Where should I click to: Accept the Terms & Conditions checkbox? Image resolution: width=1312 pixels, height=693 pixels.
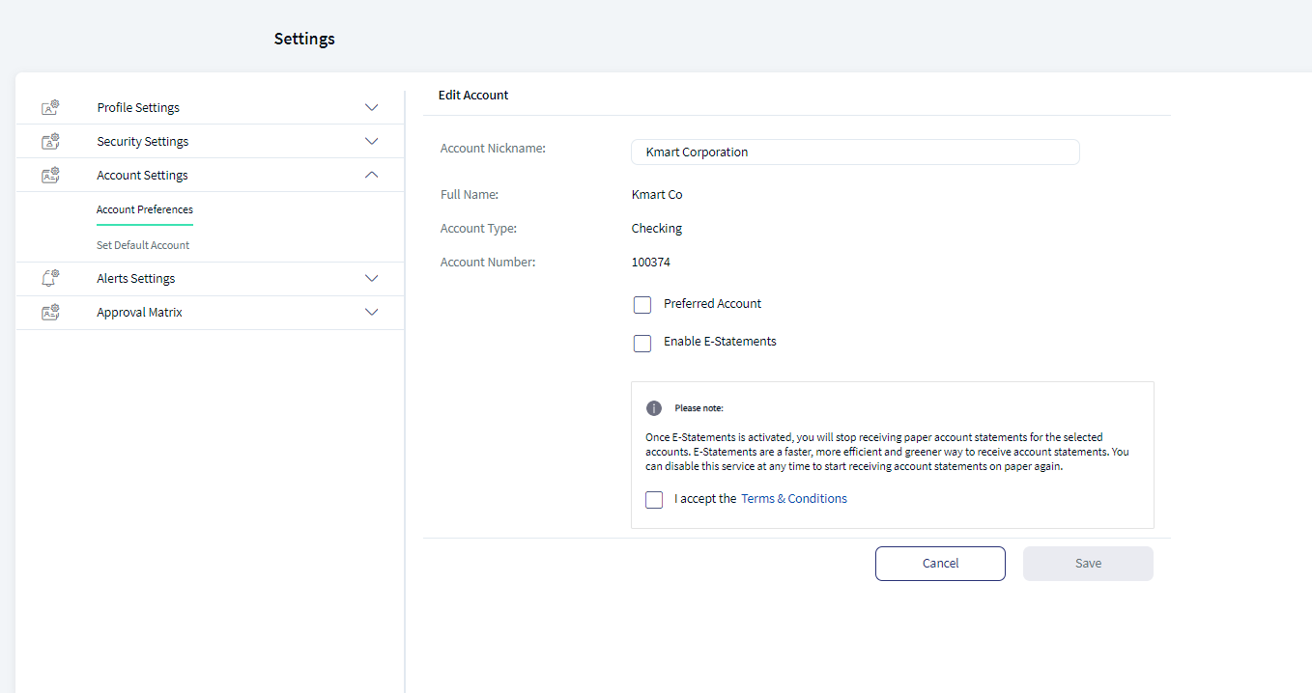click(x=654, y=500)
